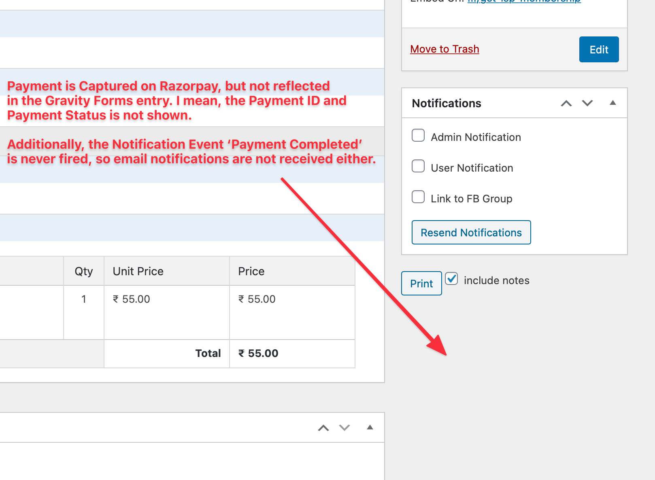
Task: Click the upward chevron above bottom panel
Action: click(x=323, y=427)
